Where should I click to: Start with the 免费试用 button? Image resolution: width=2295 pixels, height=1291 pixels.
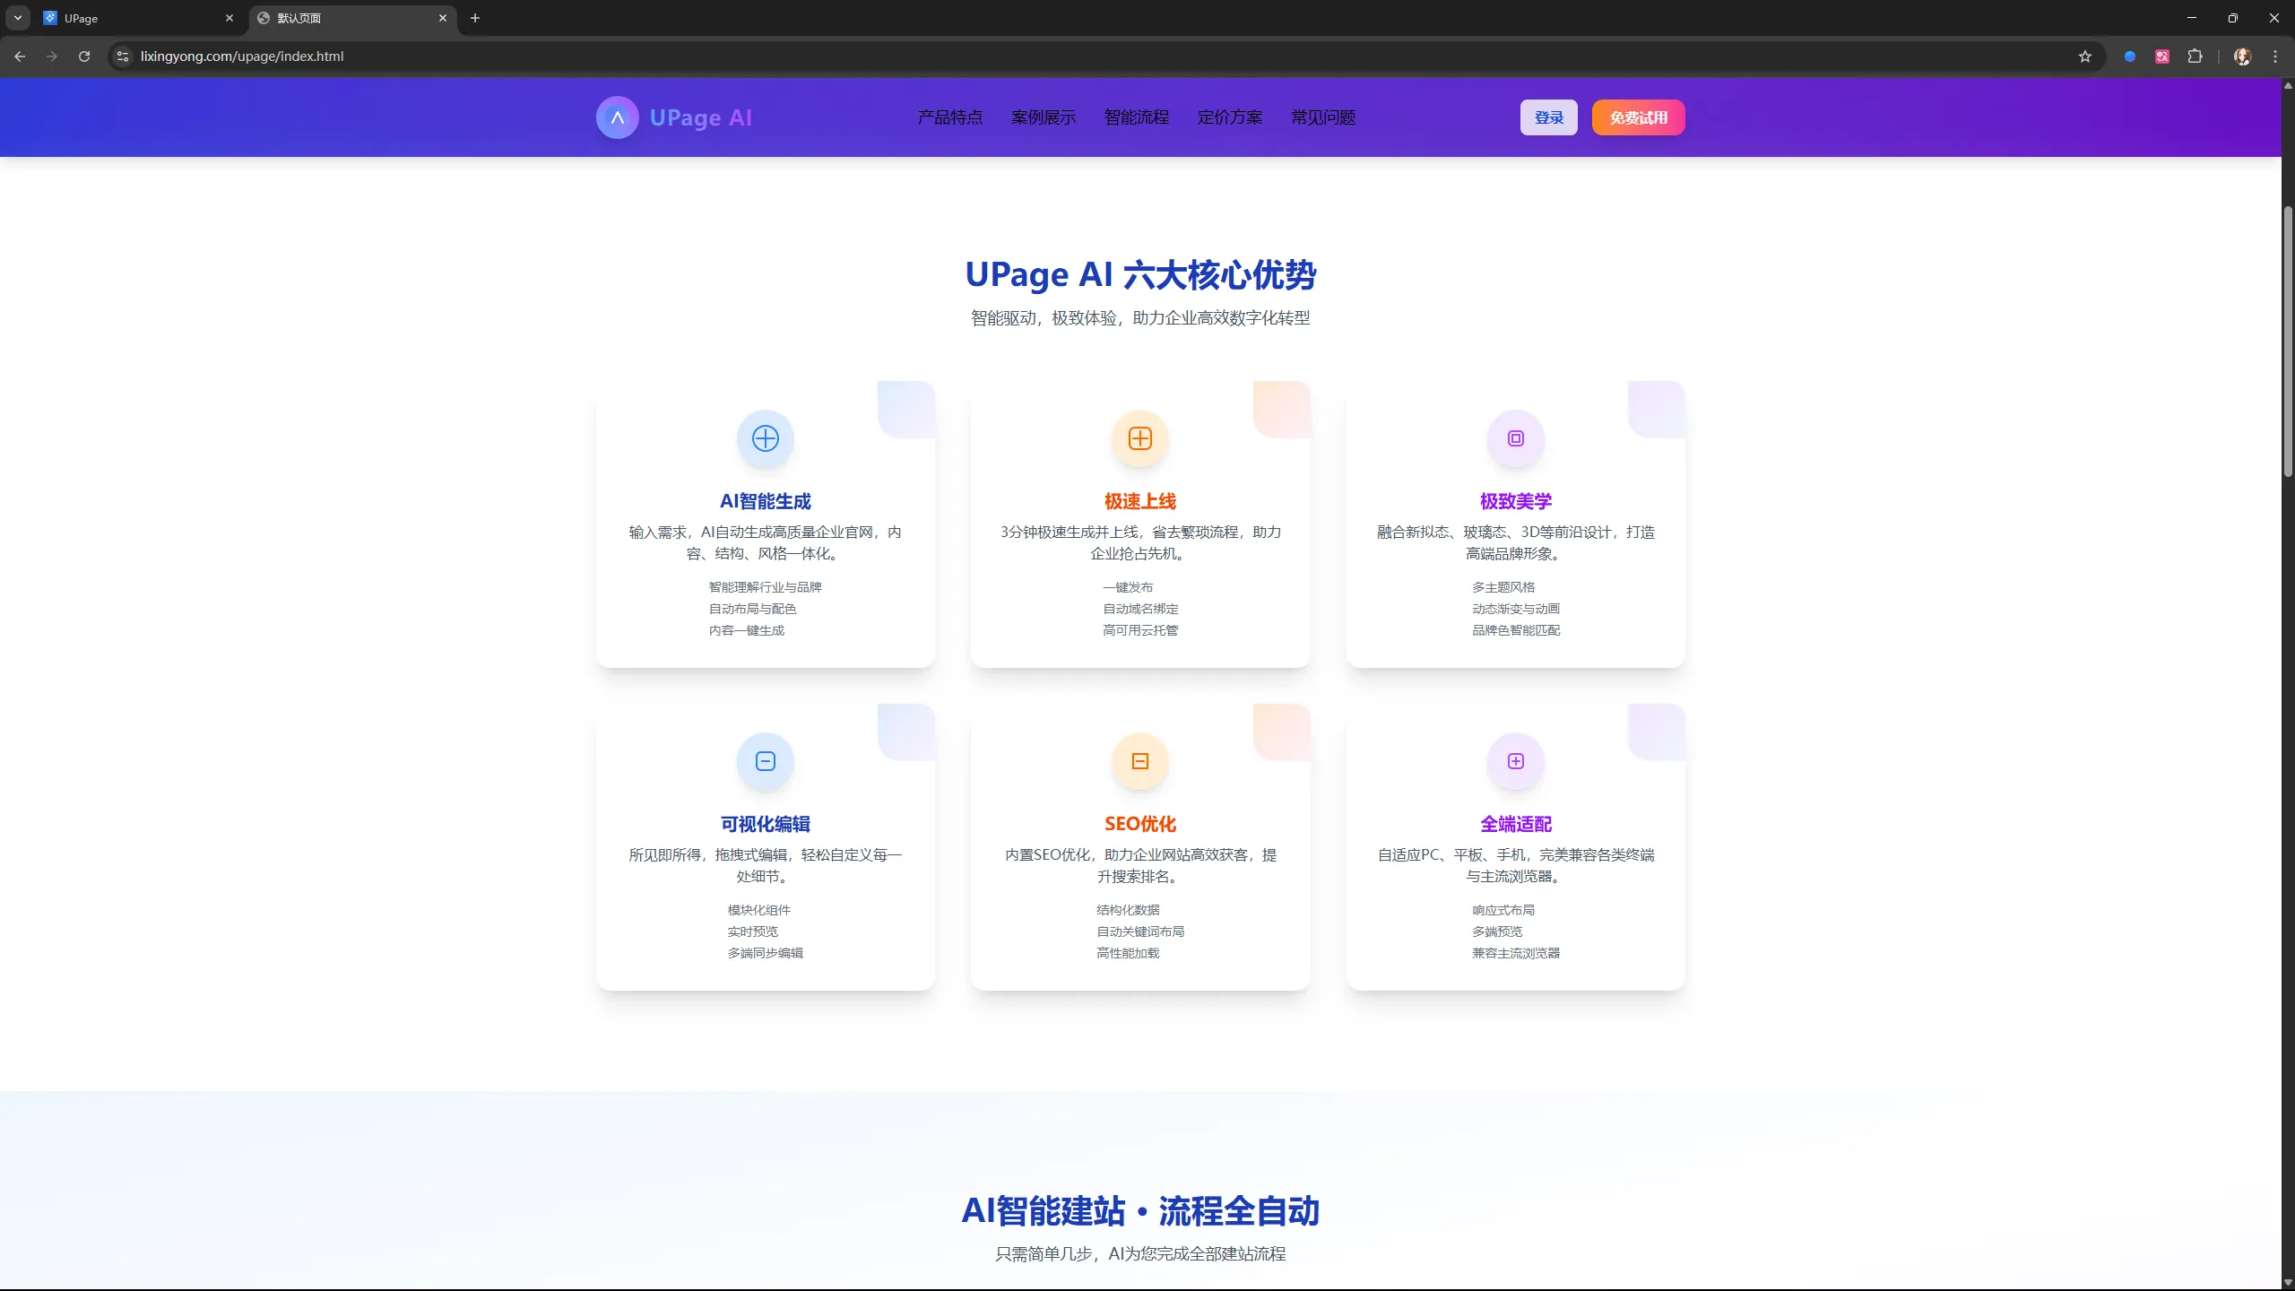pos(1638,117)
